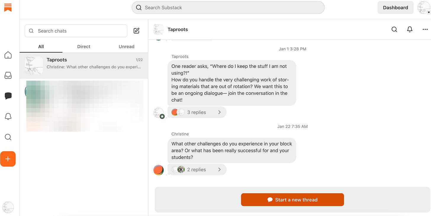
Task: Click the Taproots sender name above message
Action: point(180,56)
